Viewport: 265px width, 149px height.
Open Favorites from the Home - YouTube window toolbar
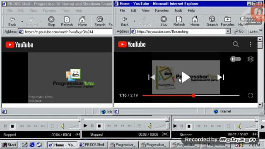(227, 21)
